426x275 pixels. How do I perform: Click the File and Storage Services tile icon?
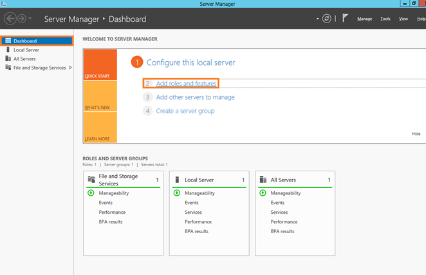91,180
